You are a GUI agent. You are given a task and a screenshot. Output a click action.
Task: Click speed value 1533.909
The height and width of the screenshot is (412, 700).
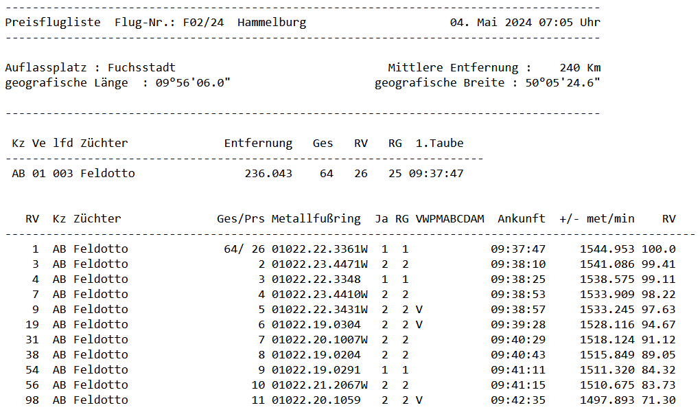607,295
